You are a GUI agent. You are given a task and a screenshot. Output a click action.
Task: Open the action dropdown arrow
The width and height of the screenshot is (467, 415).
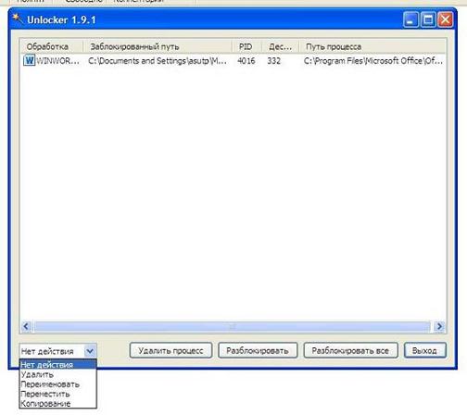click(x=90, y=351)
